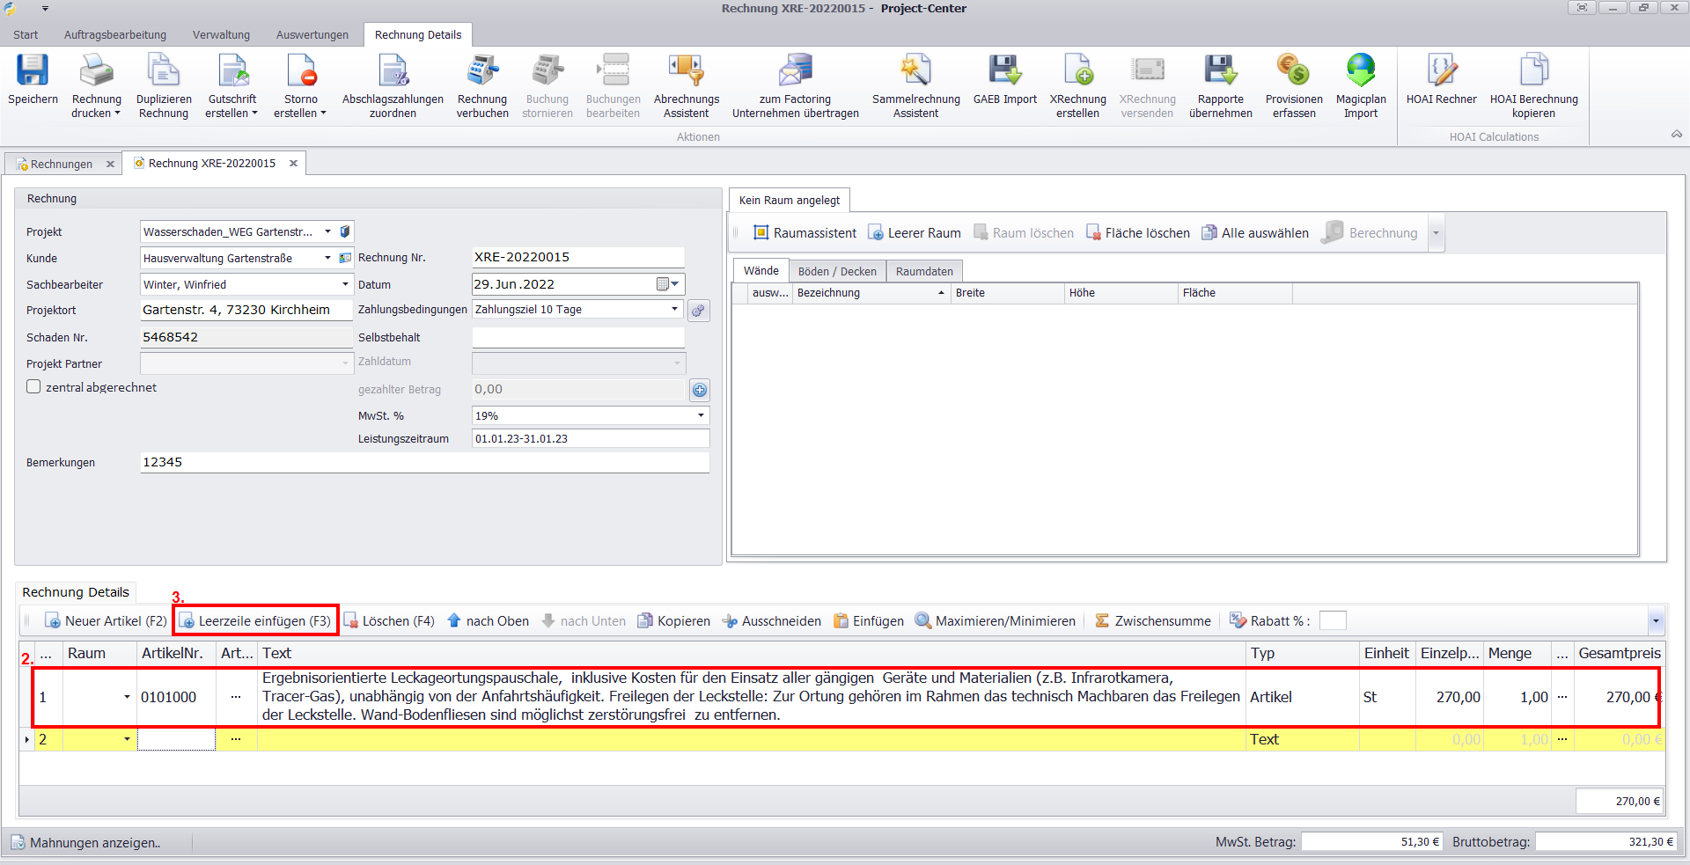Click the plus icon beside gezahlter Betrag
This screenshot has height=865, width=1690.
click(700, 390)
